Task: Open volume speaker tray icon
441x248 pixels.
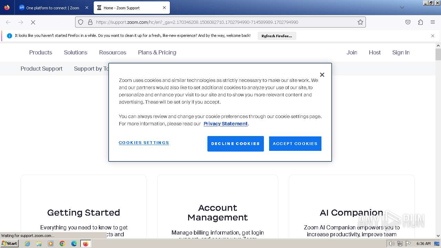Action: (392, 244)
